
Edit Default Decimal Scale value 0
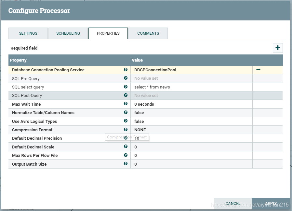[192, 147]
